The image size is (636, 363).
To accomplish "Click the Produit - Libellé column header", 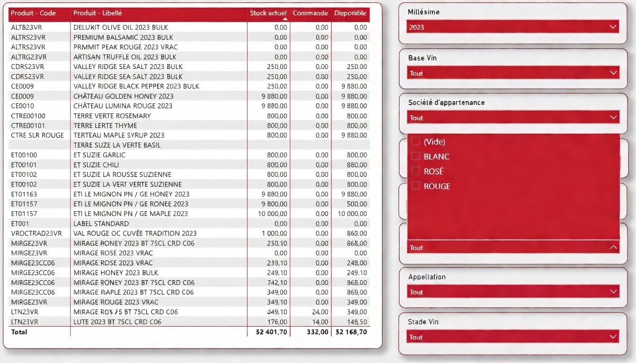I will click(97, 13).
